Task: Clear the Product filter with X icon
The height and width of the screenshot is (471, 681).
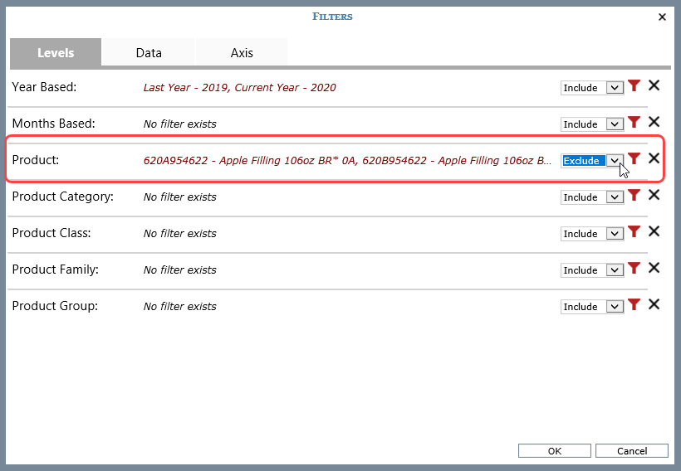Action: [x=654, y=159]
